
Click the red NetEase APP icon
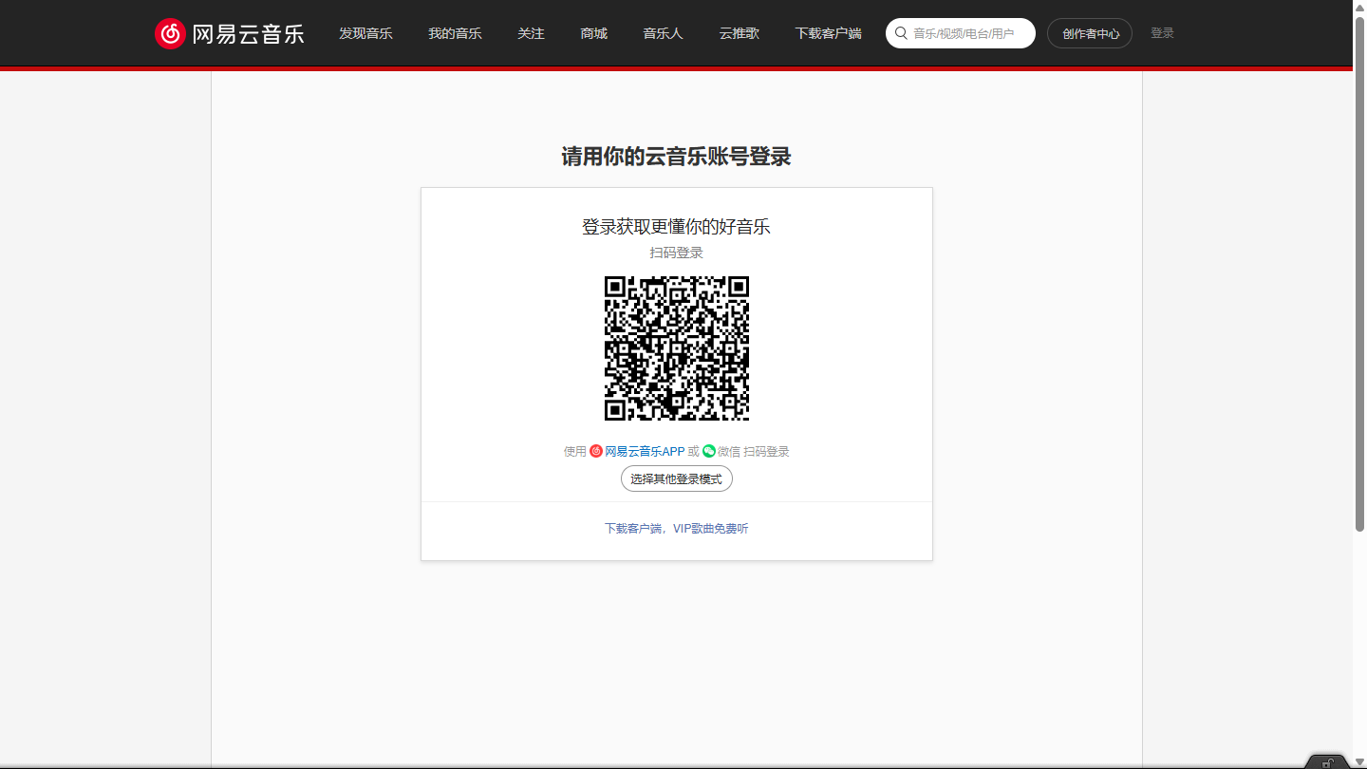pyautogui.click(x=596, y=451)
